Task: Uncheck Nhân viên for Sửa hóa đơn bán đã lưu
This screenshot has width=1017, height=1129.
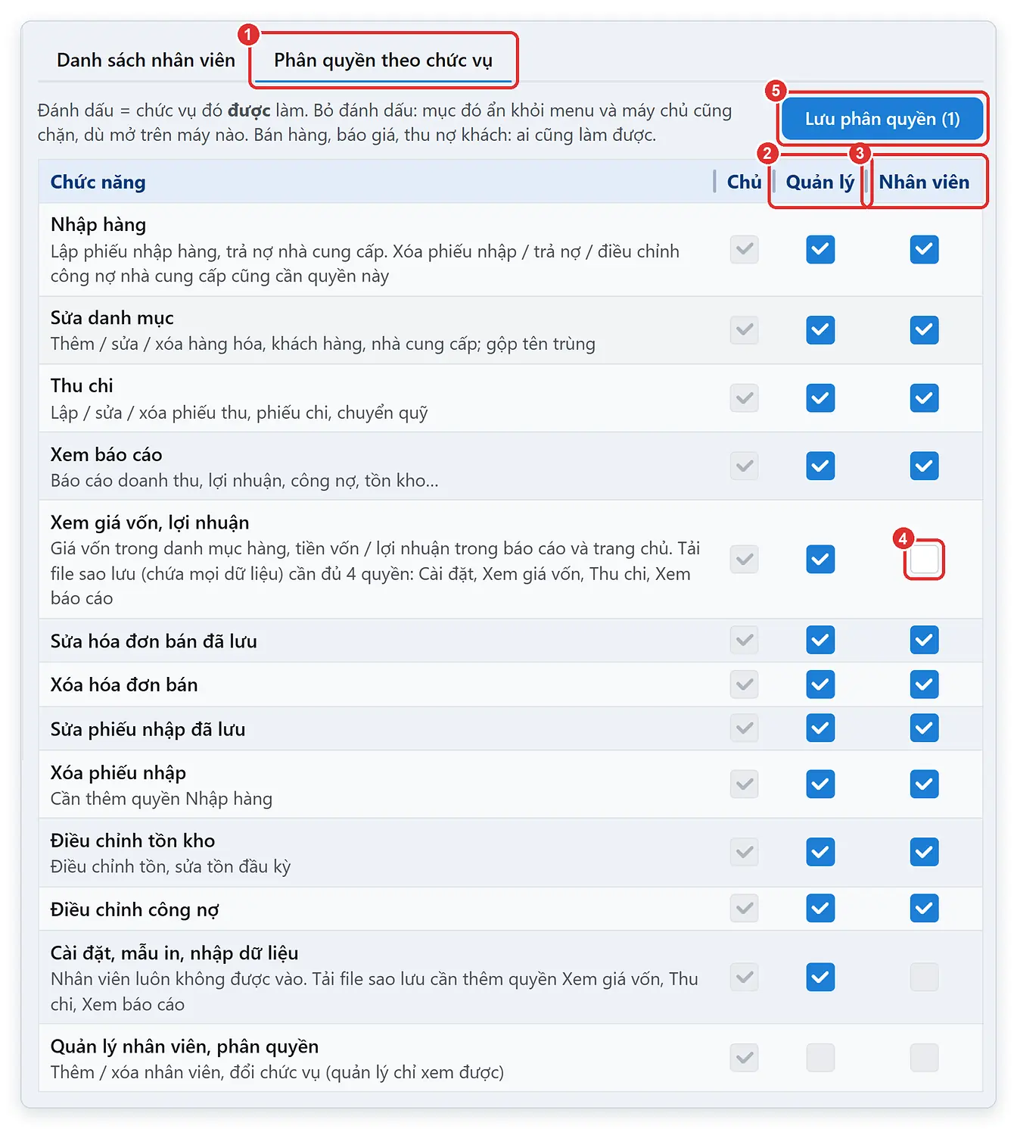Action: pos(924,640)
